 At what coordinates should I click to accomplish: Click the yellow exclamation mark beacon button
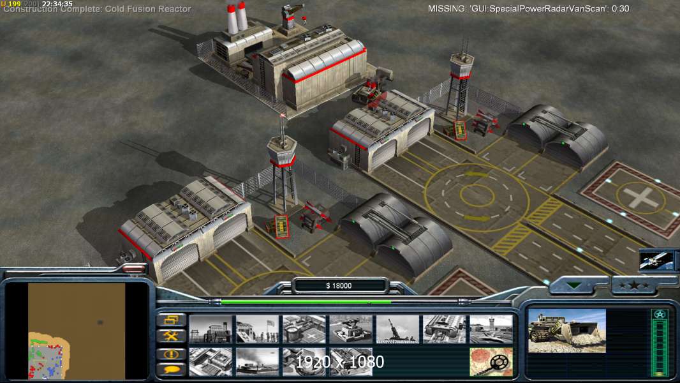pos(172,354)
